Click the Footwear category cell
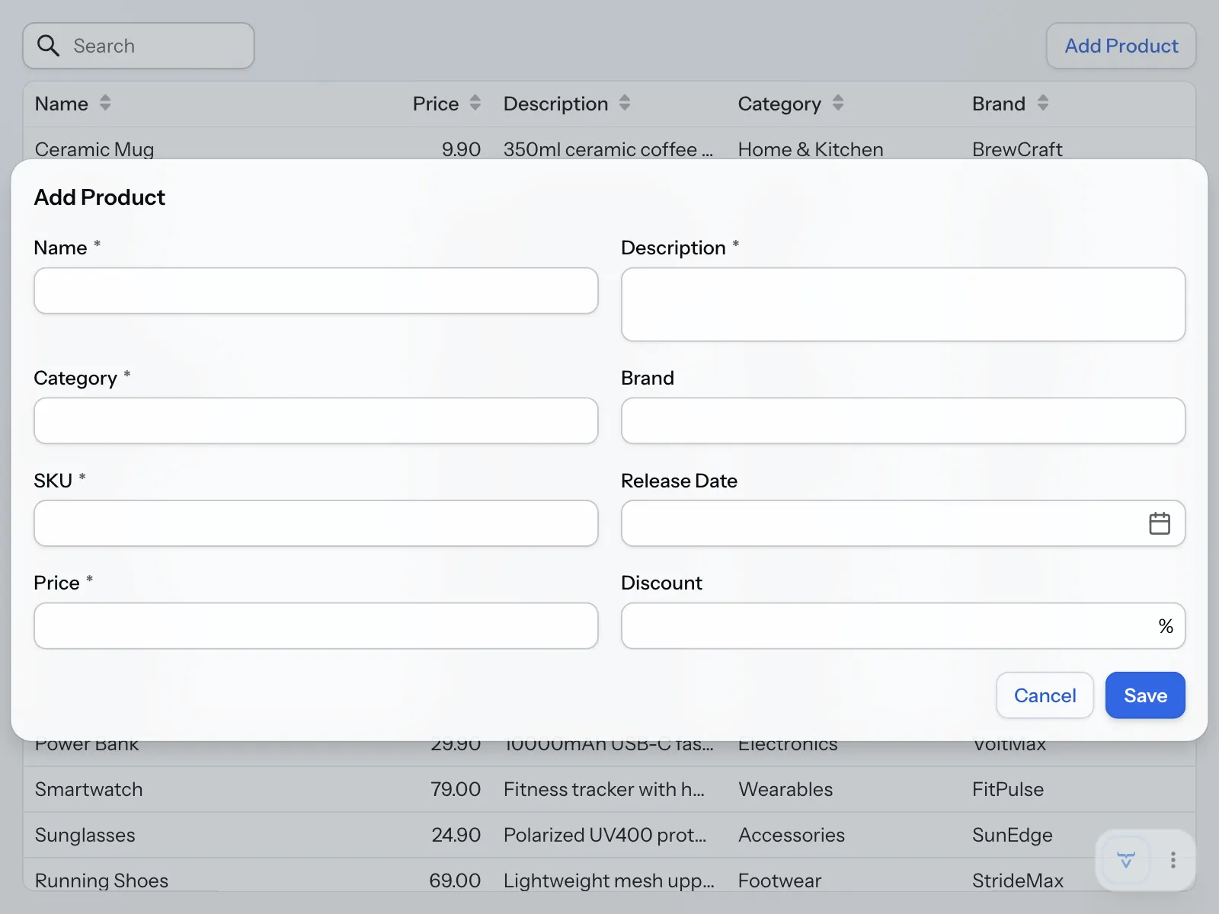Viewport: 1219px width, 914px height. (779, 880)
